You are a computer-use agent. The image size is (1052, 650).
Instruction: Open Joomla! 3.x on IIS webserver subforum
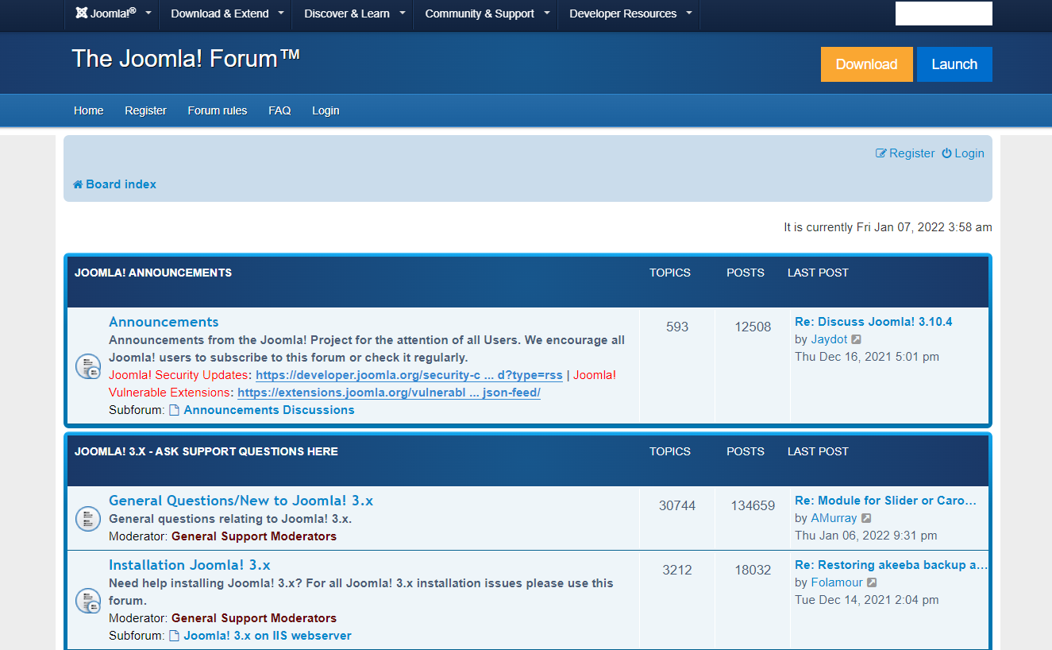pyautogui.click(x=268, y=636)
